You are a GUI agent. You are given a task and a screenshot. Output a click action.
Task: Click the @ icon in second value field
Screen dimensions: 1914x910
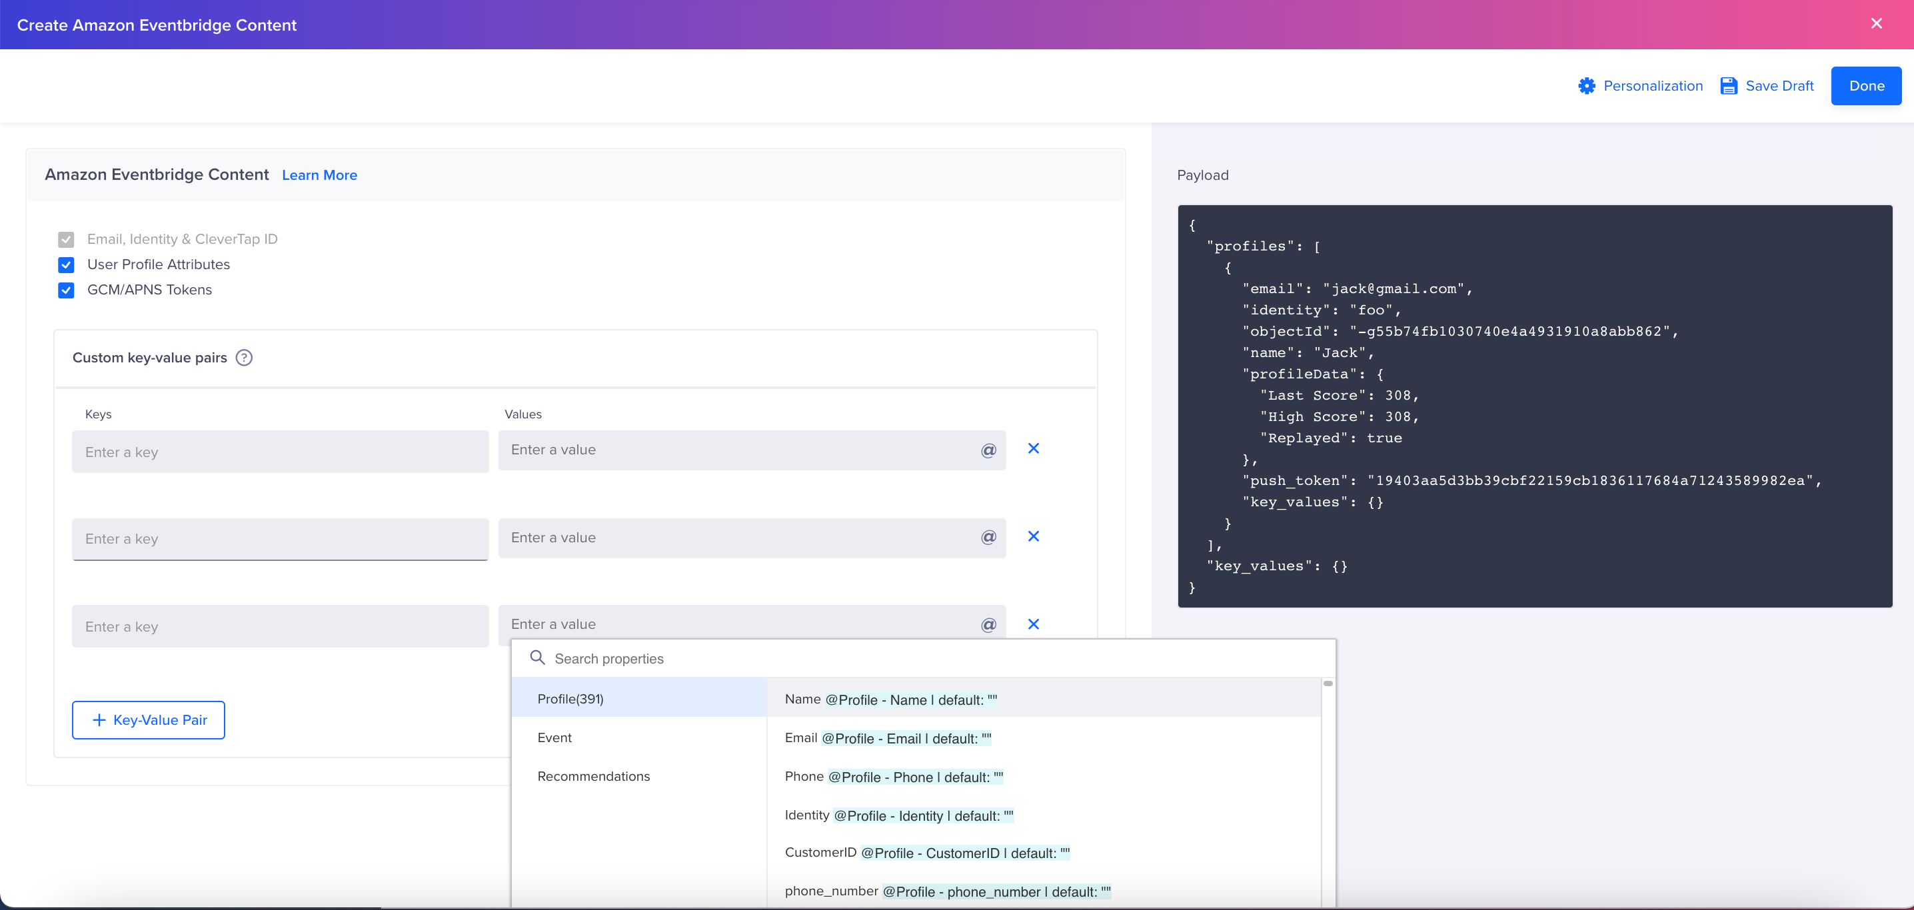pyautogui.click(x=988, y=538)
